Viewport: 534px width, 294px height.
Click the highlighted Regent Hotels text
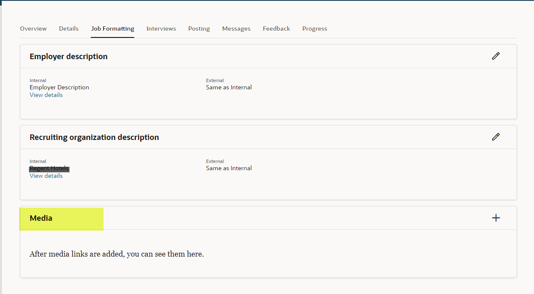(49, 168)
